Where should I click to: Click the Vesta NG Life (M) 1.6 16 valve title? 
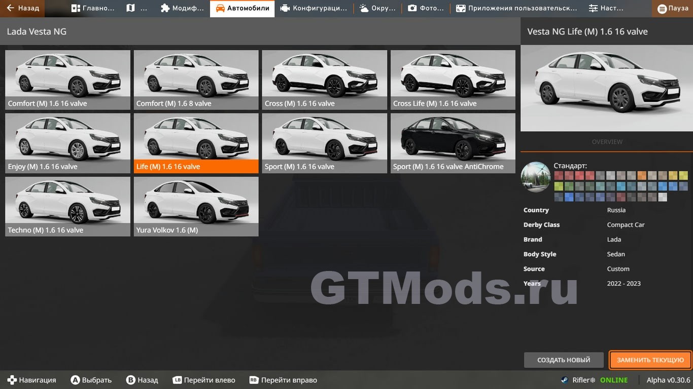tap(587, 31)
